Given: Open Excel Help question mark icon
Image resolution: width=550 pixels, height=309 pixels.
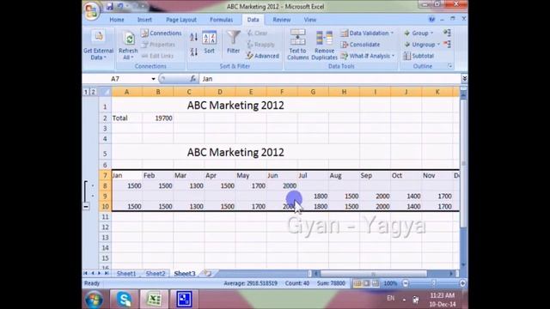Looking at the screenshot, I should point(431,19).
